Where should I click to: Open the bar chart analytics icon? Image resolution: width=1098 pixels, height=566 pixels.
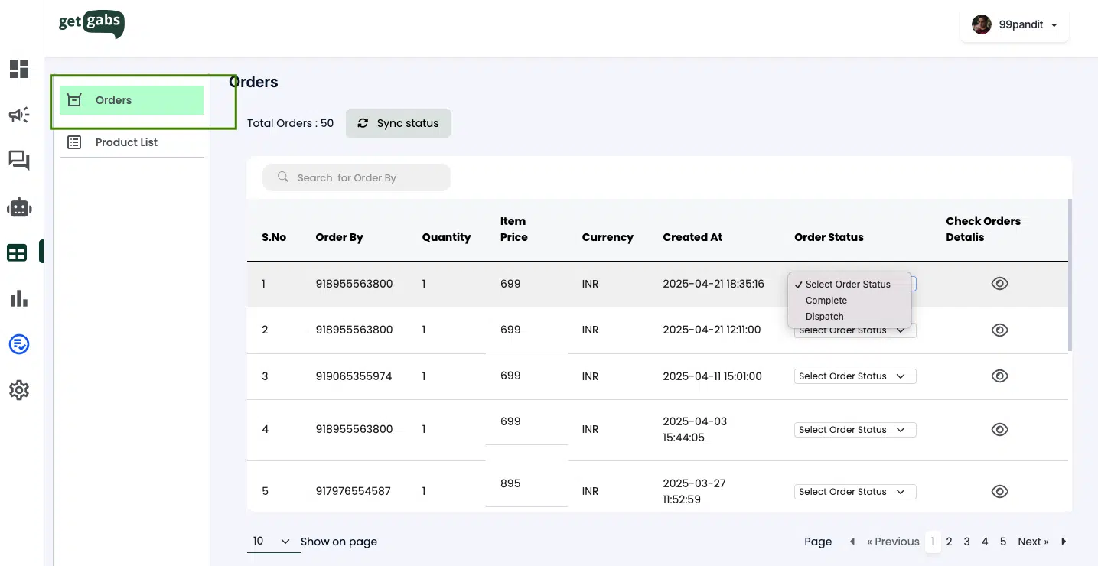point(19,298)
